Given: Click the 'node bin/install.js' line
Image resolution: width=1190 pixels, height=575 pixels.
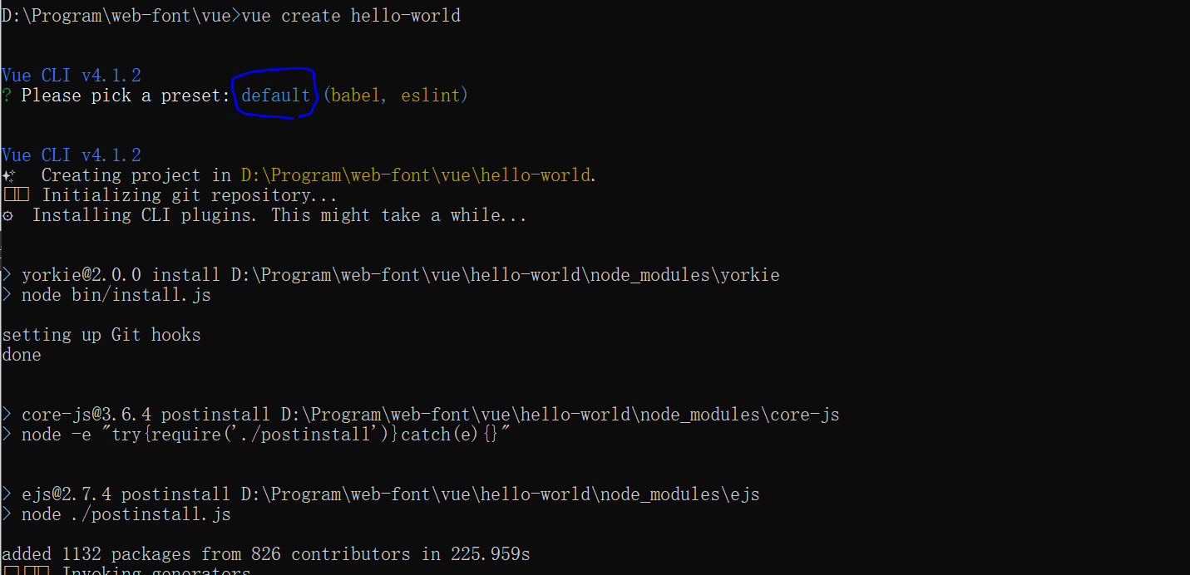Looking at the screenshot, I should (106, 295).
